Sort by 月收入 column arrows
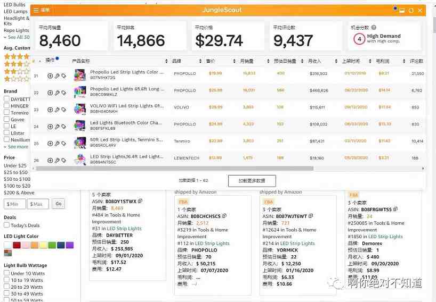 pyautogui.click(x=336, y=61)
